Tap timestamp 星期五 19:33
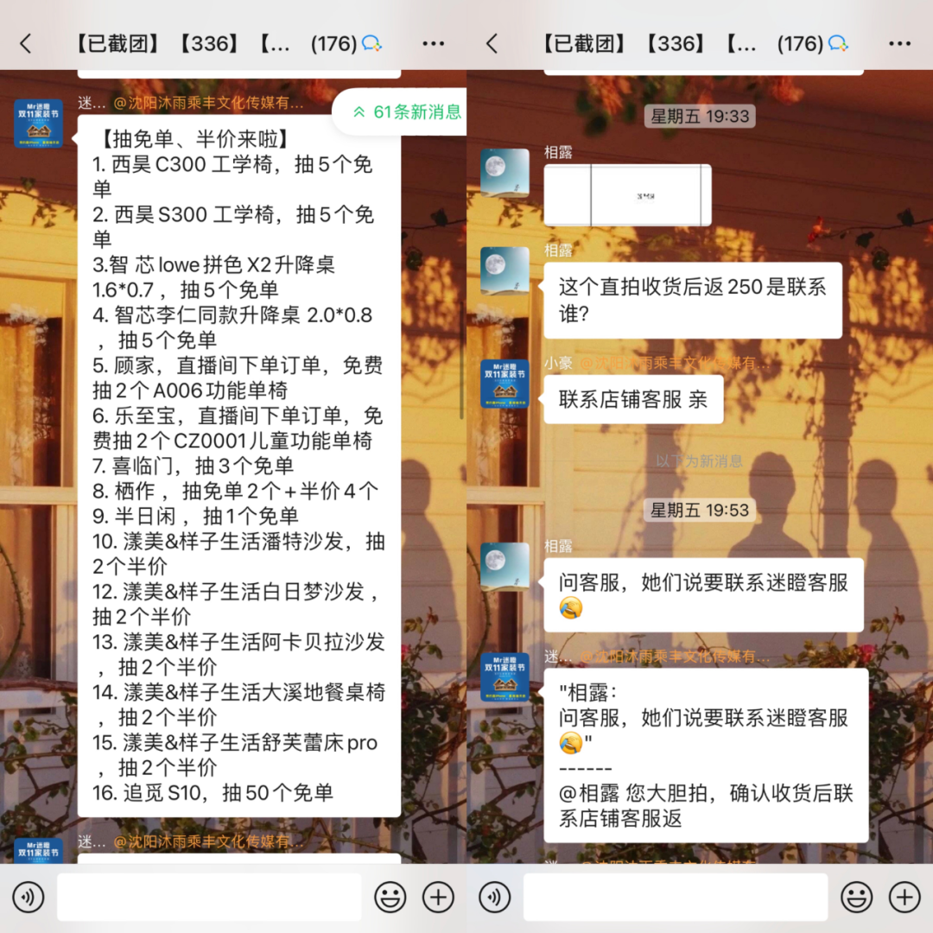This screenshot has width=933, height=933. 700,116
